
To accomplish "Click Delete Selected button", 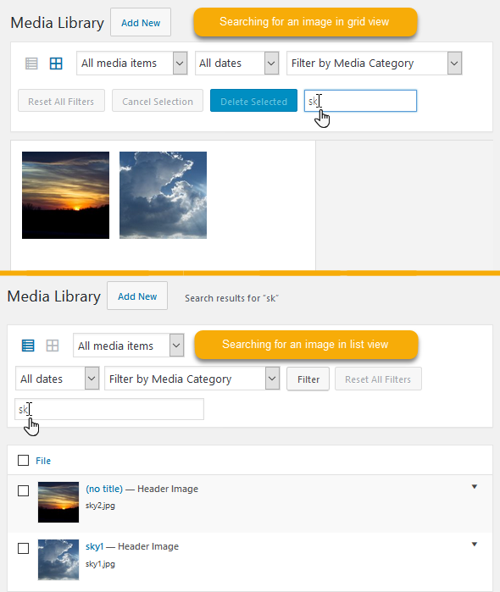I will click(x=253, y=101).
